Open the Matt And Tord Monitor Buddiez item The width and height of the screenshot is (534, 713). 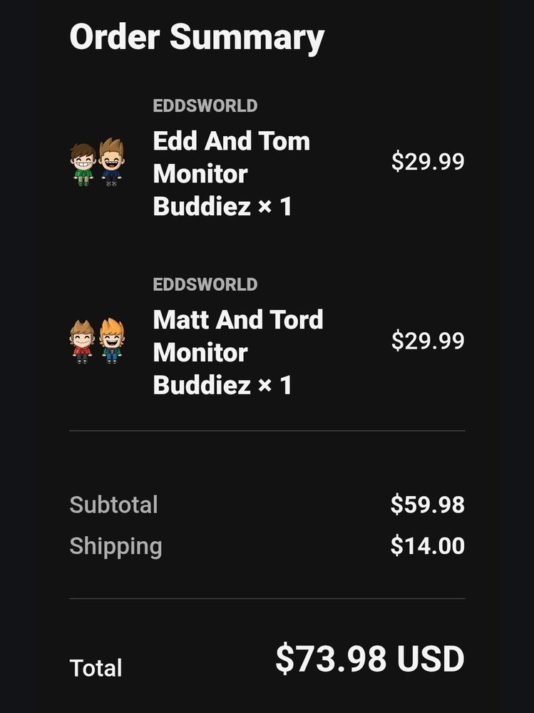[237, 352]
